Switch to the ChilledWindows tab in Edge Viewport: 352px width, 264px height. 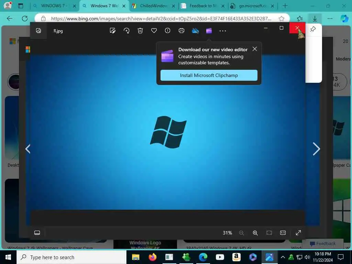[153, 6]
